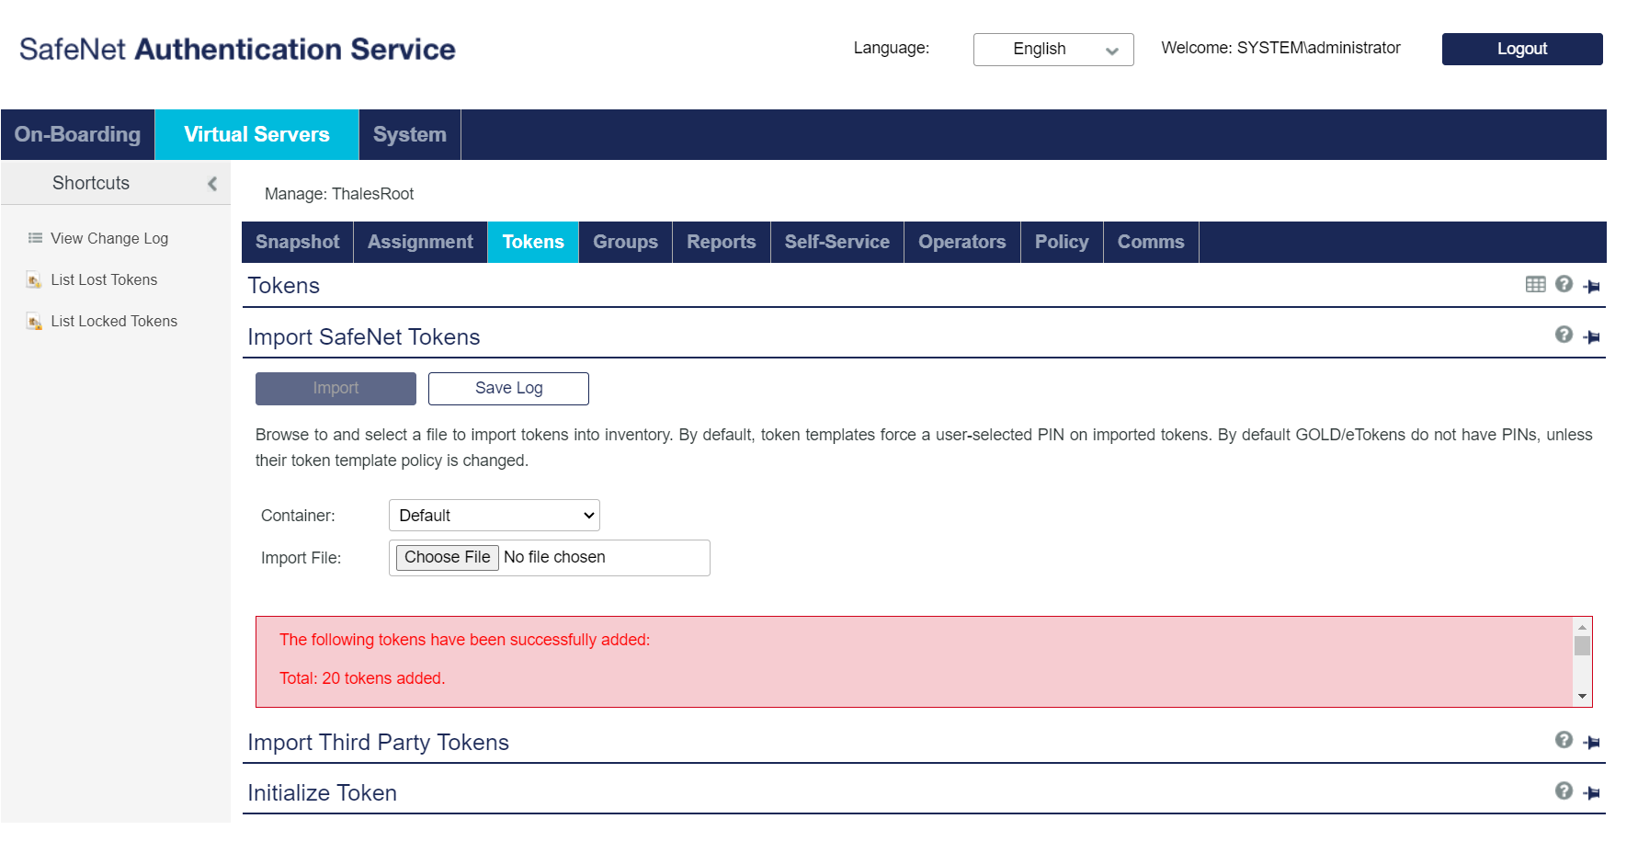Open the Tokens table view grid icon

click(x=1535, y=285)
